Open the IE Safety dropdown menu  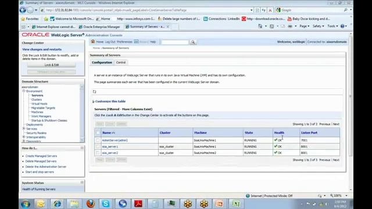(x=318, y=26)
